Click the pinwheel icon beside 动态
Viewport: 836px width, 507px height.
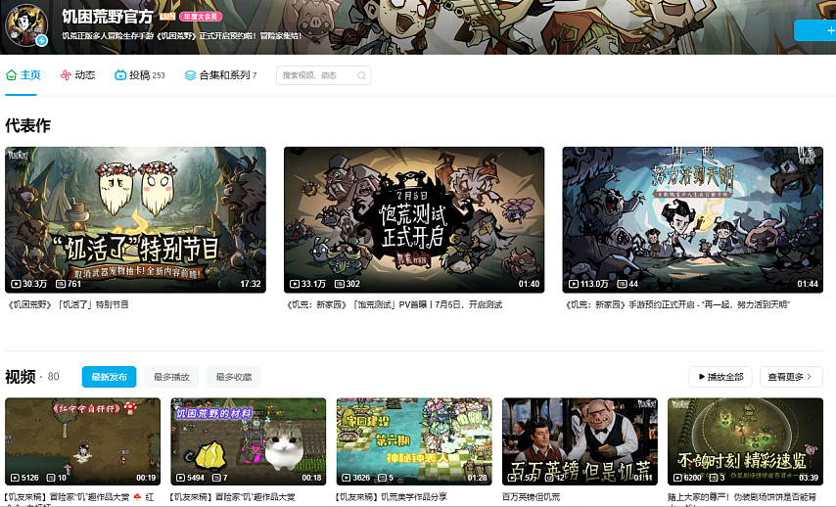tap(66, 75)
